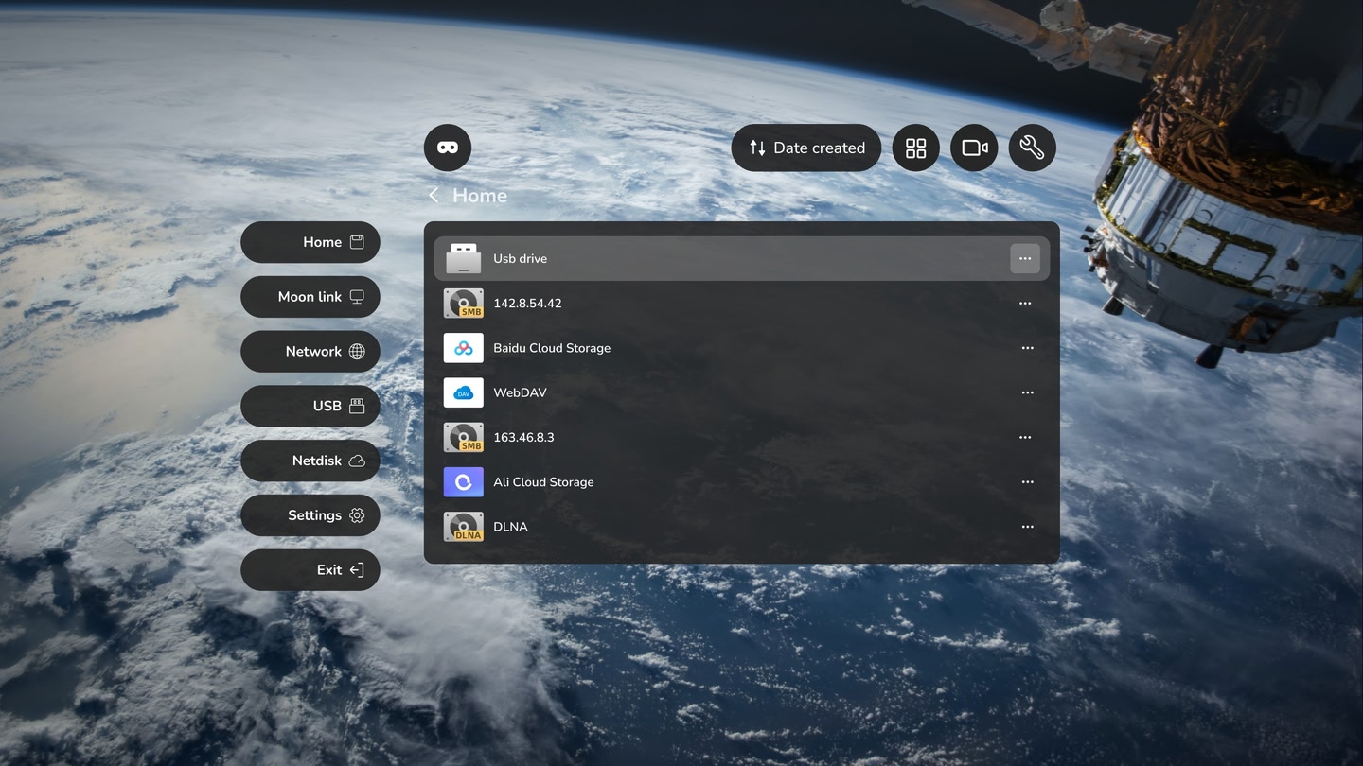Click the DLNA disk icon
This screenshot has width=1363, height=766.
[x=463, y=526]
